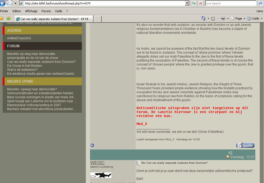264x183 pixels.
Task: Open the Favoris menu
Action: pyautogui.click(x=46, y=11)
